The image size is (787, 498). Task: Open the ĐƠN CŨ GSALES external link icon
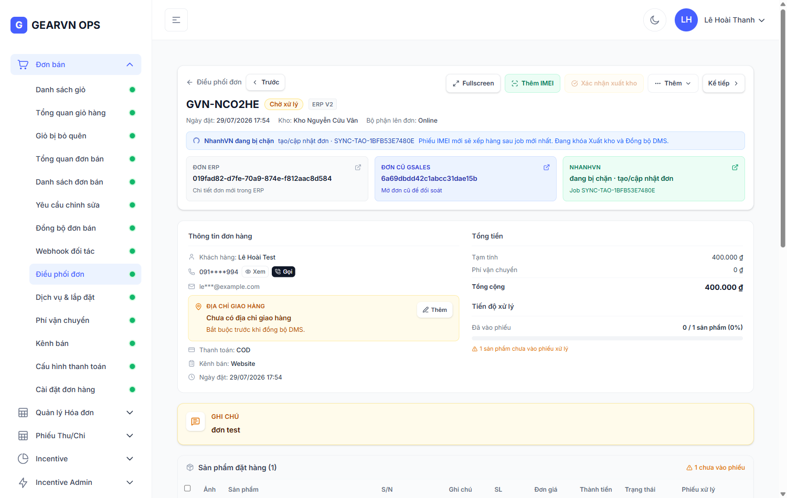(x=546, y=167)
